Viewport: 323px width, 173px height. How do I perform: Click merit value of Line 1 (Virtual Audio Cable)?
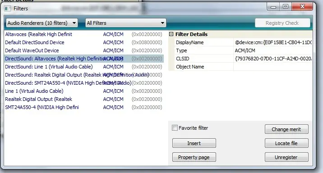click(x=147, y=91)
